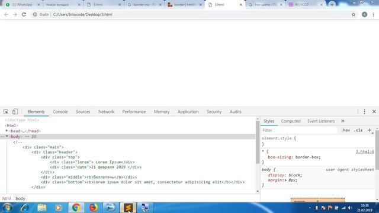Toggle :hov element state panel
This screenshot has height=213, width=379.
[345, 130]
